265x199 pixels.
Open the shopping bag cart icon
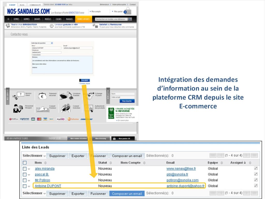pos(127,11)
